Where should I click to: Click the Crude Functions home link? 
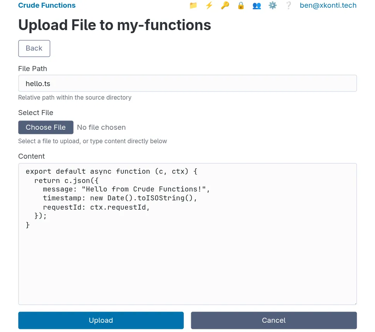click(47, 5)
